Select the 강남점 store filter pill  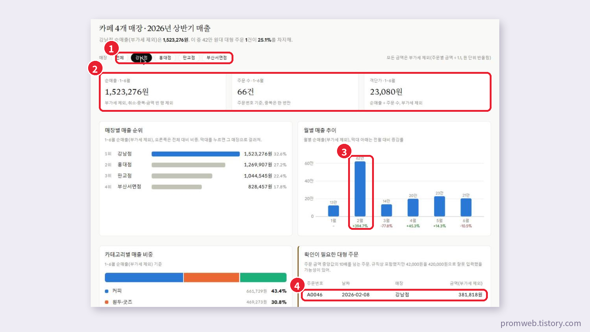click(141, 58)
